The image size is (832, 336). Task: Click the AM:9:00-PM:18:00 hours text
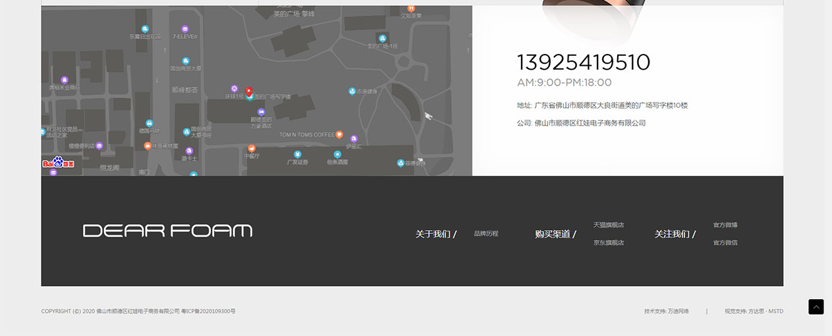pyautogui.click(x=565, y=82)
